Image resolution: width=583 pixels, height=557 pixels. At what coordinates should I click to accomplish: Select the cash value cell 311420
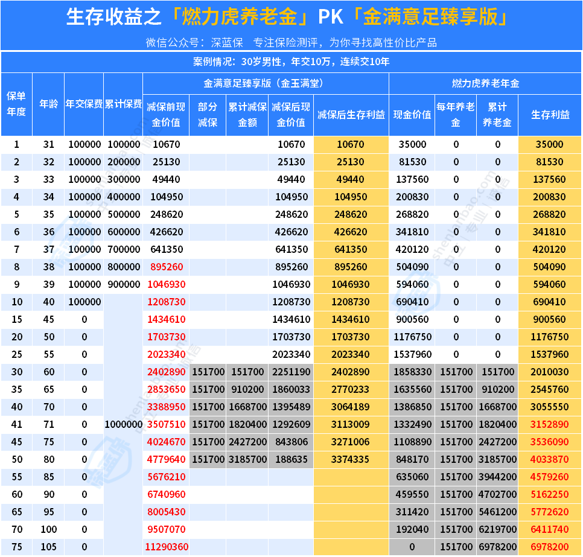coord(412,512)
